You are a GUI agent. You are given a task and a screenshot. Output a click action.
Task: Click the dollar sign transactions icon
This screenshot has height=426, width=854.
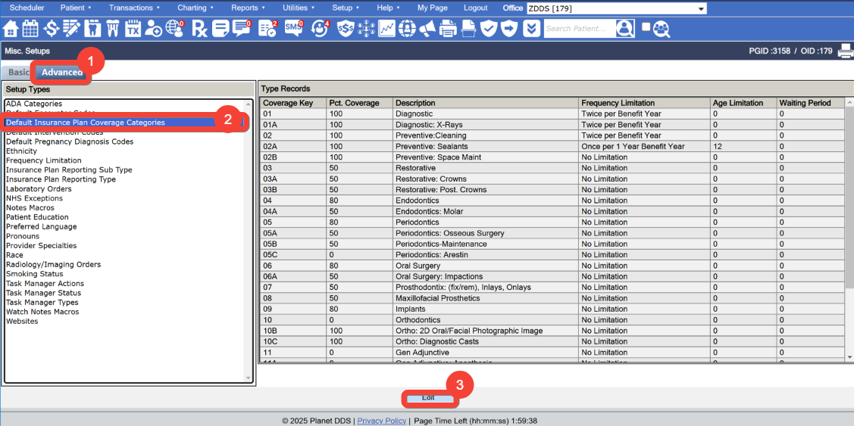[x=52, y=28]
